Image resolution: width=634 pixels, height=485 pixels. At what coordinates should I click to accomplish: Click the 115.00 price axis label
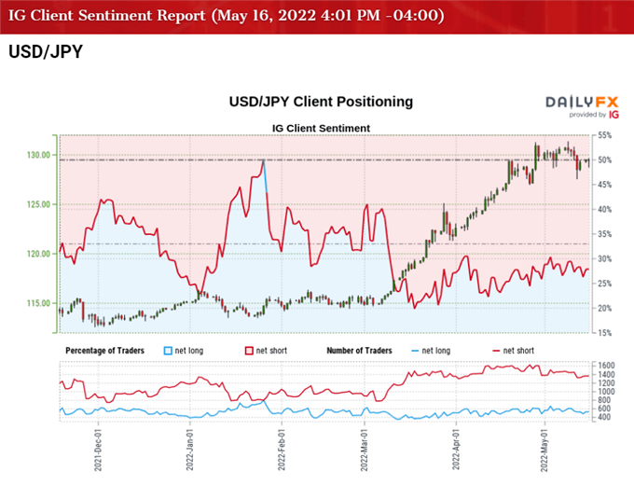click(x=39, y=303)
